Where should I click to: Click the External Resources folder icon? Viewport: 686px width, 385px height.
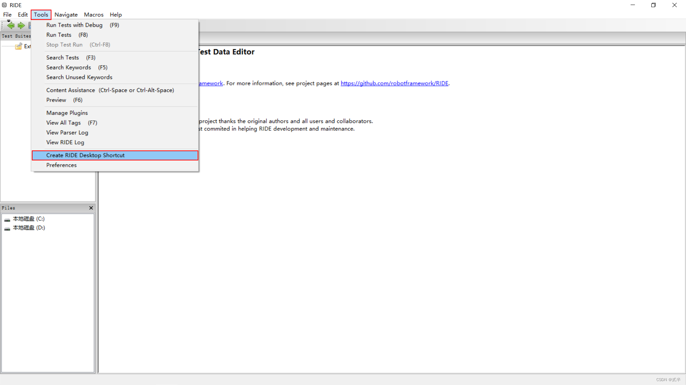pyautogui.click(x=19, y=46)
